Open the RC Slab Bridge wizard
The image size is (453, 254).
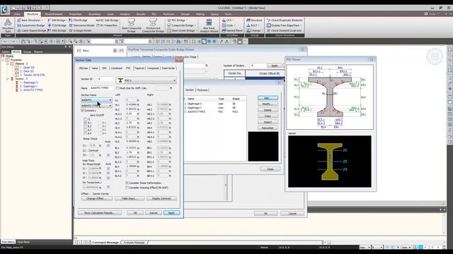click(x=107, y=20)
